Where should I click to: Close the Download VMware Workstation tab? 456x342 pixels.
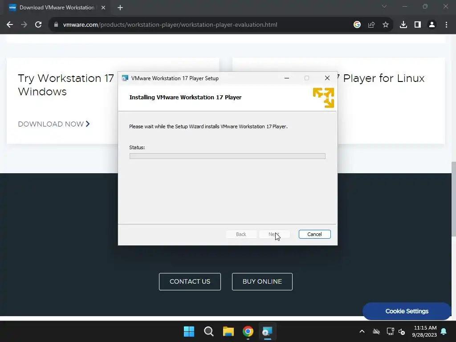[103, 8]
